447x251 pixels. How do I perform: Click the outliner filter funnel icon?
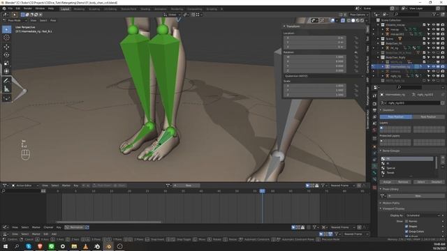[x=434, y=14]
